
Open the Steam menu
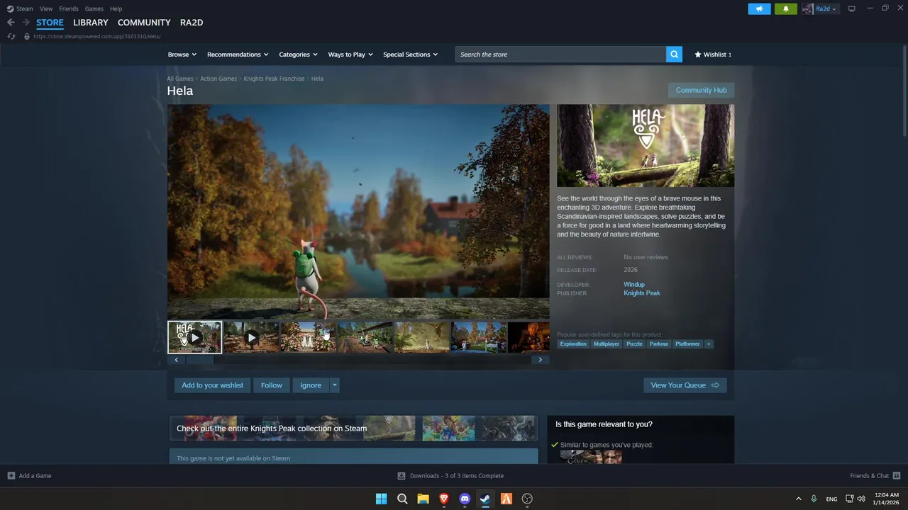pyautogui.click(x=25, y=8)
